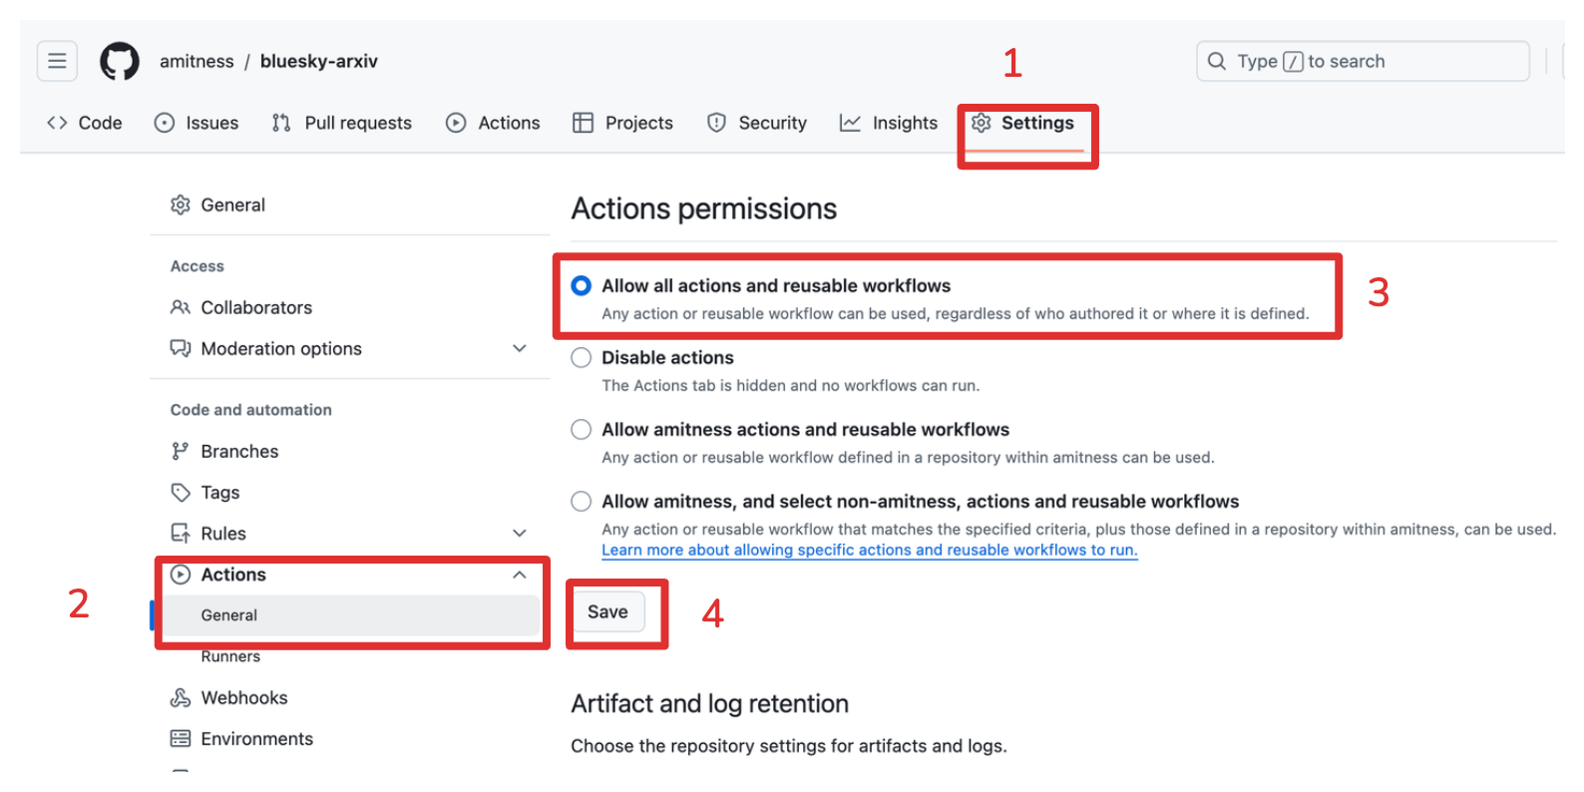This screenshot has height=792, width=1584.
Task: Open Runners under Actions settings
Action: 230,656
